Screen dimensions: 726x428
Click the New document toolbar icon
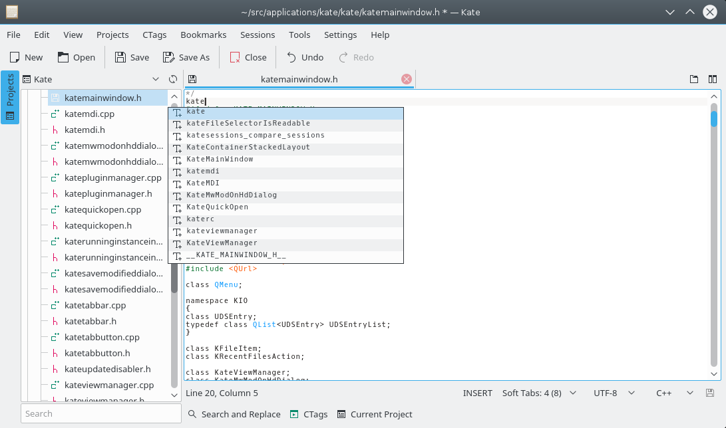[15, 57]
